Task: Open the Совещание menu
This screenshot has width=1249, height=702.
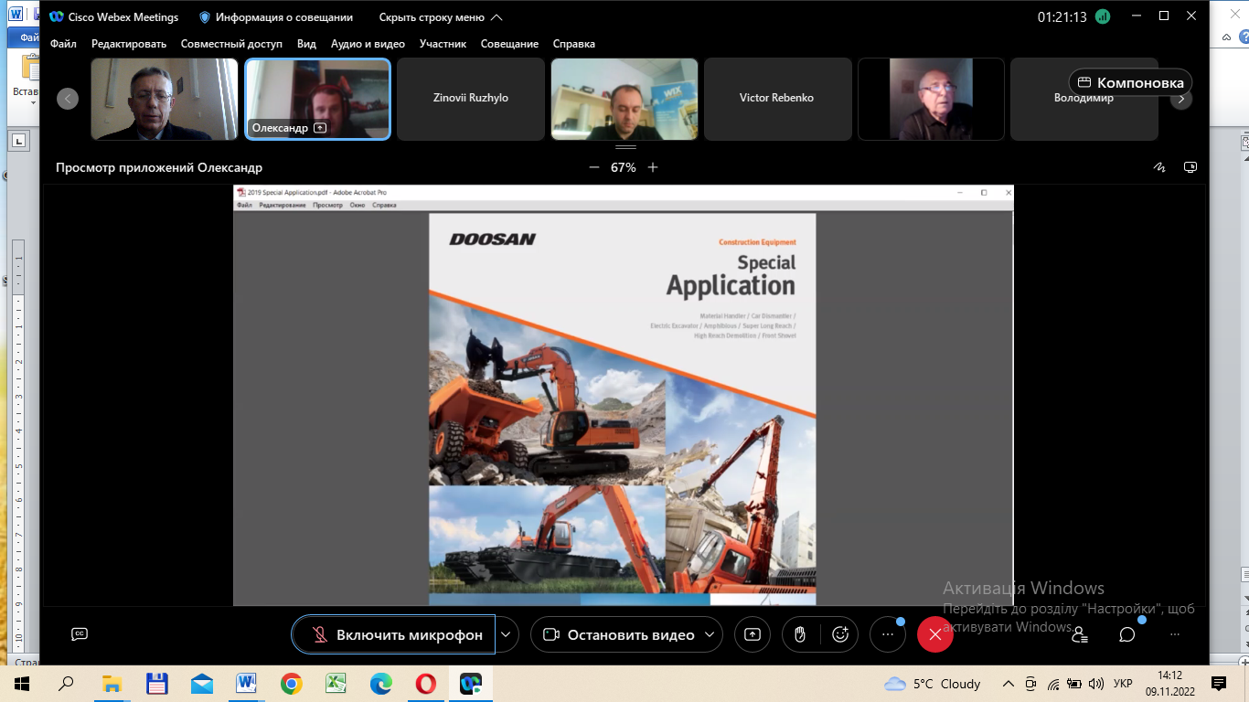Action: click(509, 44)
